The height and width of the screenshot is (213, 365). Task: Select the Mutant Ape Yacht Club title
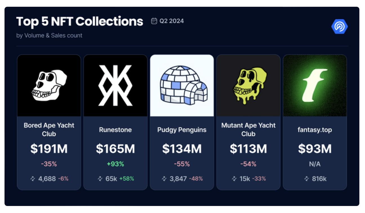coord(248,130)
